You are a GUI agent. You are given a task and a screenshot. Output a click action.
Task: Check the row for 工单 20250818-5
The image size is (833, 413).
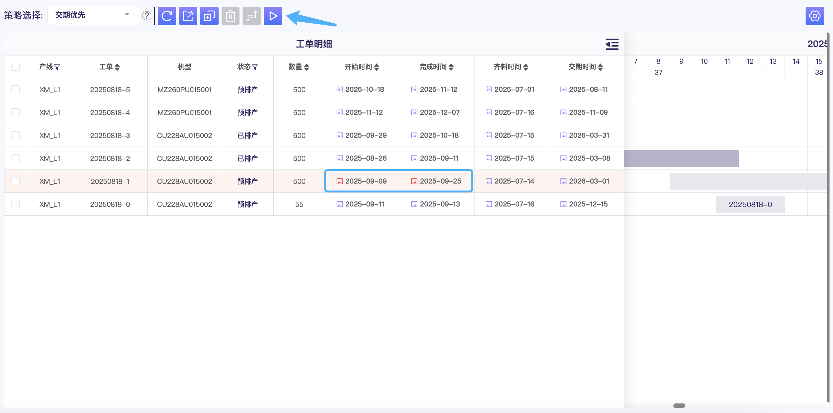(16, 90)
